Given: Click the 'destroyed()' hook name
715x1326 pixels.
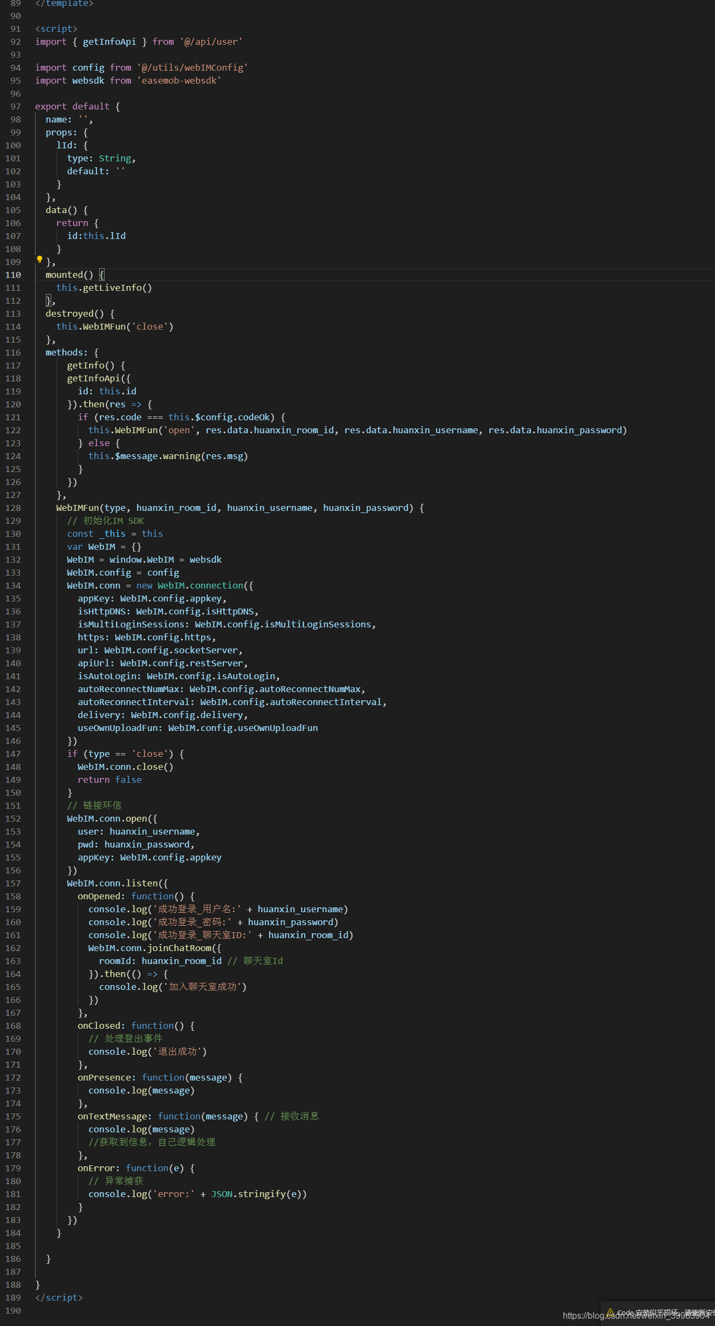Looking at the screenshot, I should point(75,313).
